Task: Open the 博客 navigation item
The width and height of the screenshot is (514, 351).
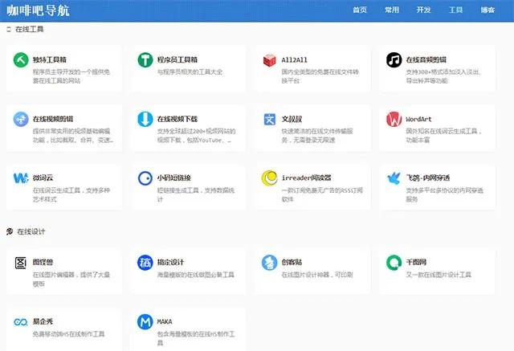Action: click(x=487, y=10)
